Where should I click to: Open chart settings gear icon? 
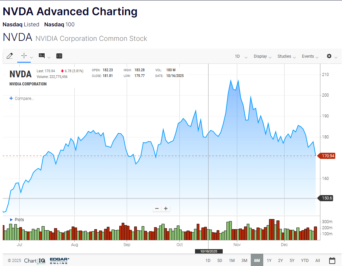pyautogui.click(x=329, y=56)
